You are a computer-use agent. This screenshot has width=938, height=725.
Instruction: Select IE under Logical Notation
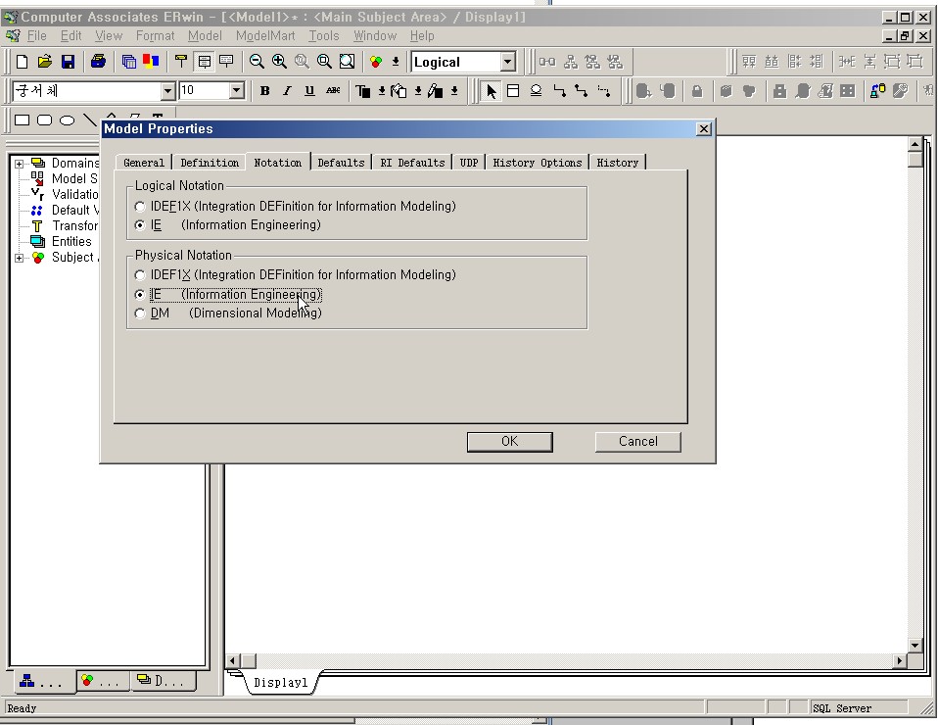pos(140,225)
